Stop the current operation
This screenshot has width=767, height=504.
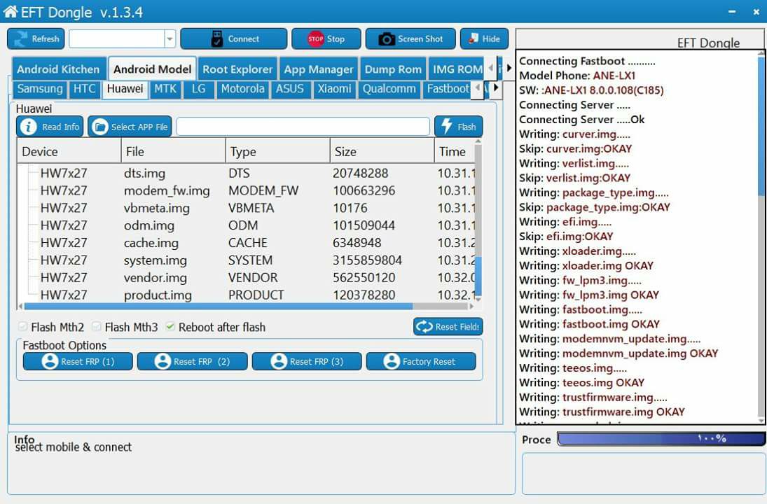tap(326, 38)
